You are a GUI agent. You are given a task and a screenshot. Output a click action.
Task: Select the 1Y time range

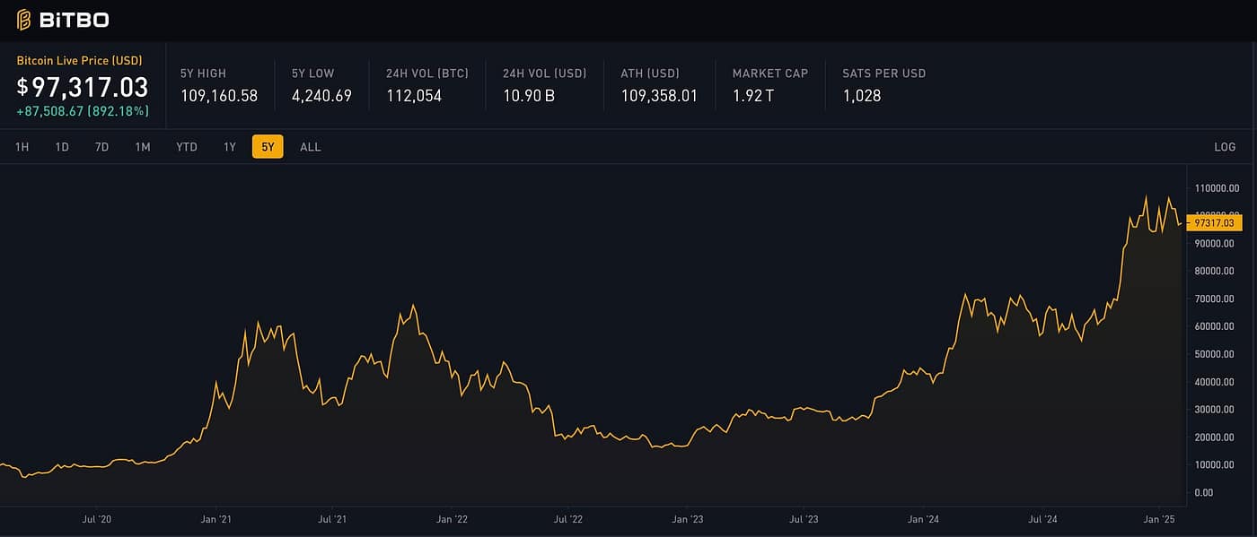click(230, 147)
